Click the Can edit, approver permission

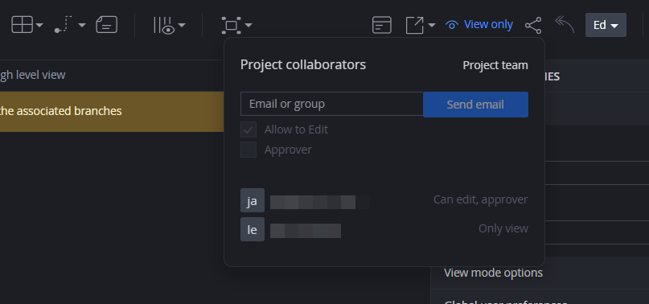[x=481, y=199]
